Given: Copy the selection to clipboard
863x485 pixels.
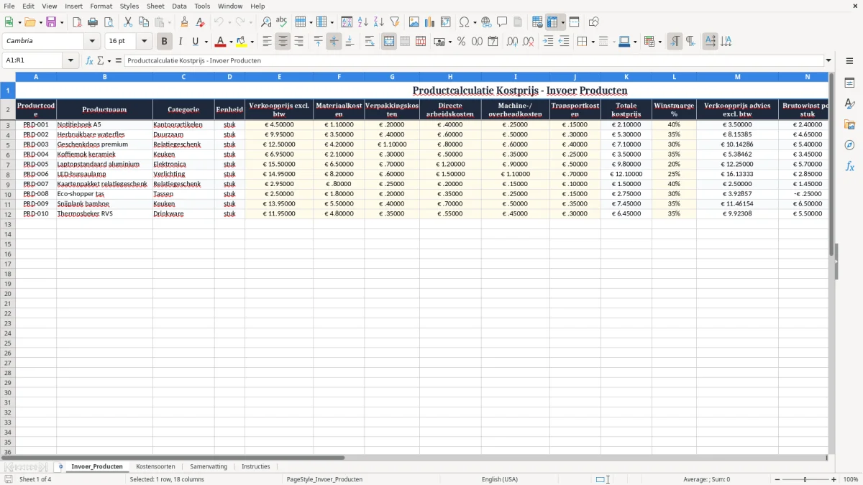Looking at the screenshot, I should click(x=144, y=22).
